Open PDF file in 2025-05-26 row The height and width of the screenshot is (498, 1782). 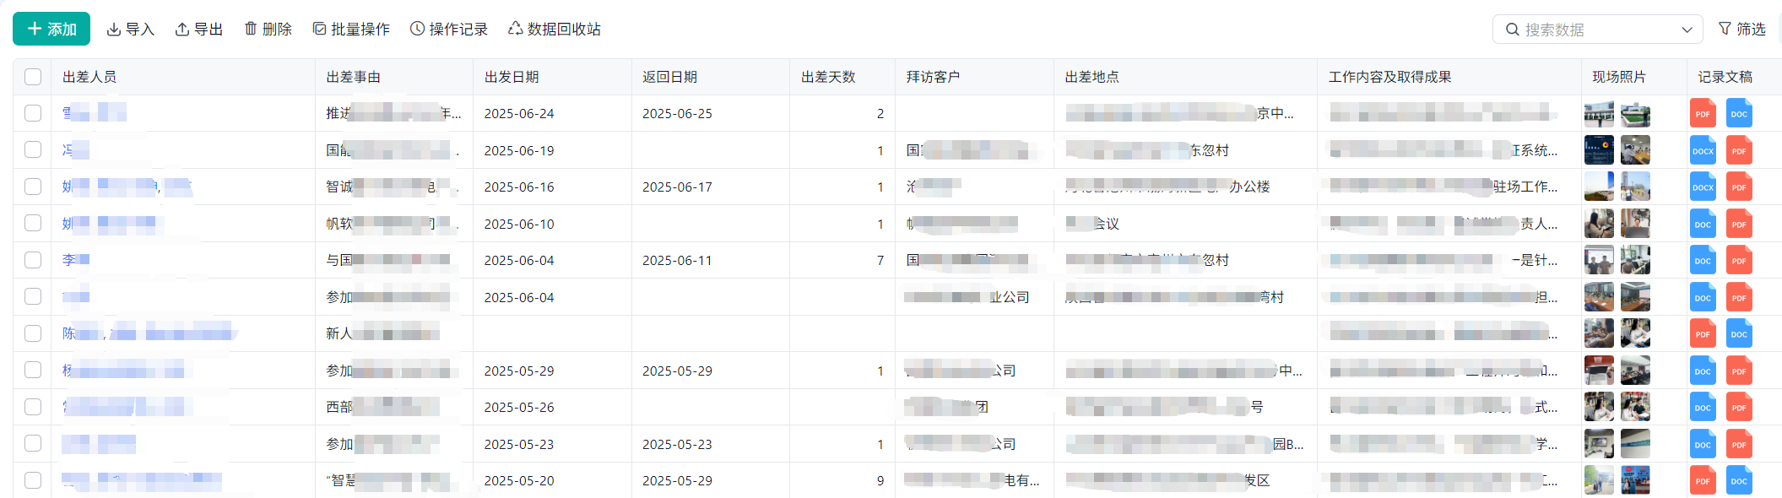click(1739, 408)
